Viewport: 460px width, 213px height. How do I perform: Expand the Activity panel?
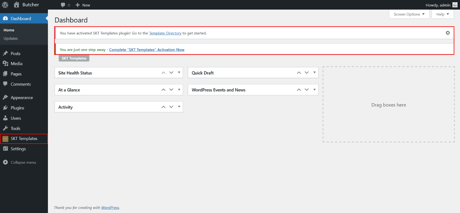pyautogui.click(x=179, y=107)
